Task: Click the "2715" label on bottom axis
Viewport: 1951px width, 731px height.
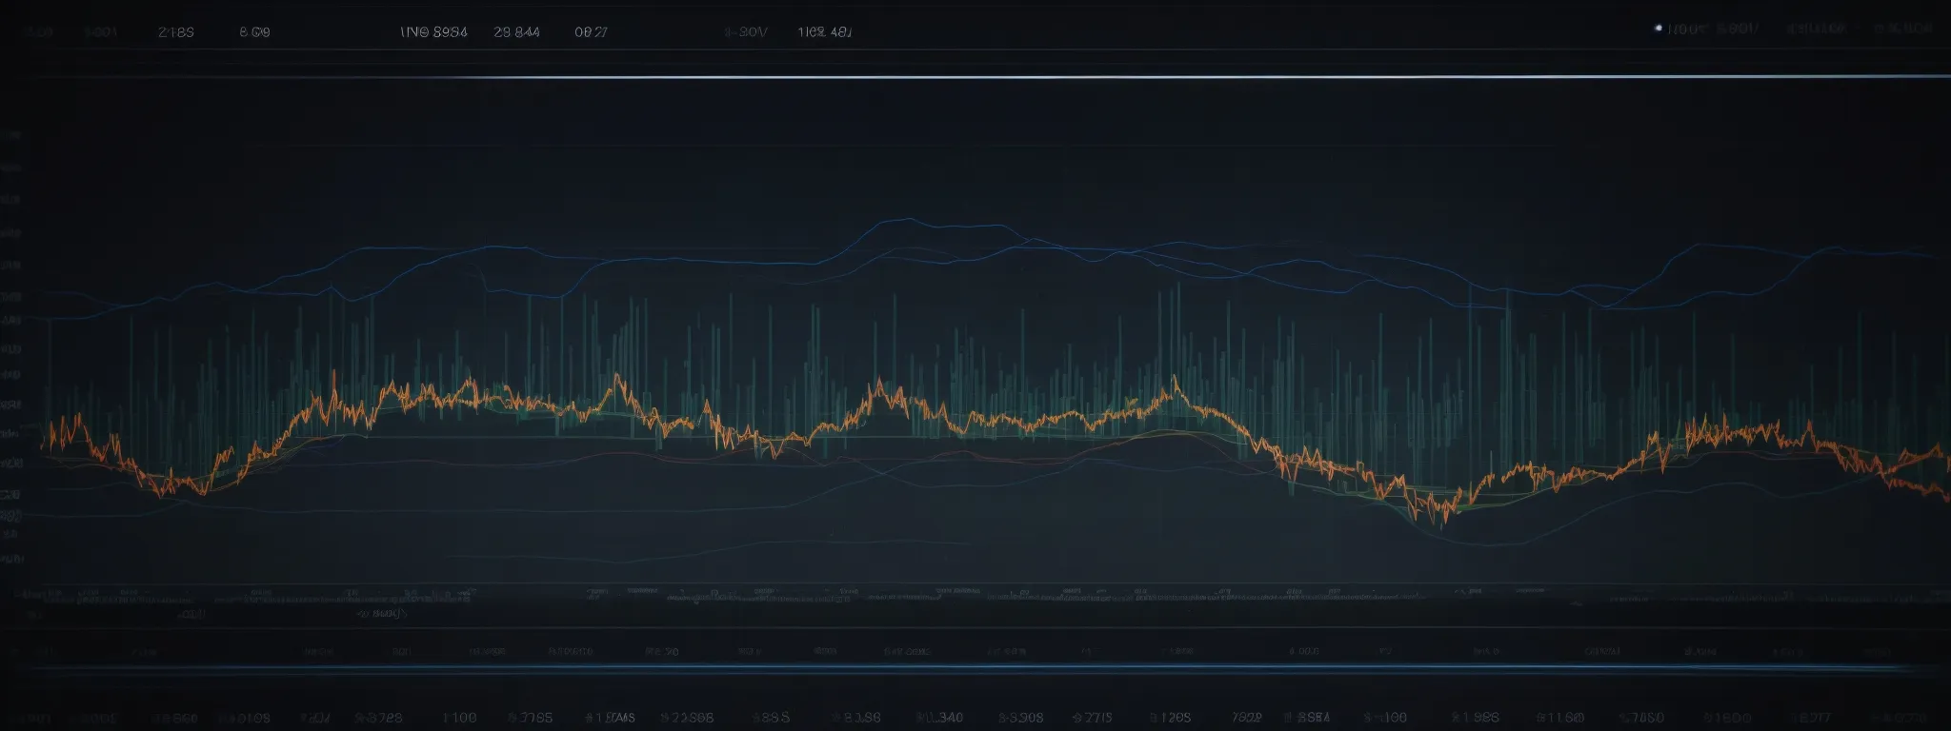Action: [x=1092, y=717]
